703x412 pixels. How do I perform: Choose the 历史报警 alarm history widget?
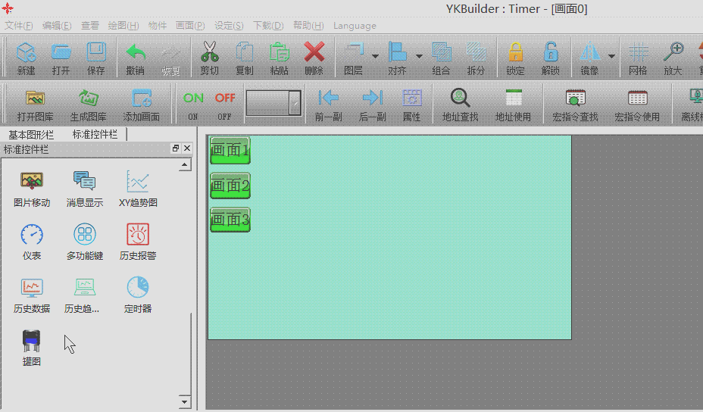tap(138, 235)
